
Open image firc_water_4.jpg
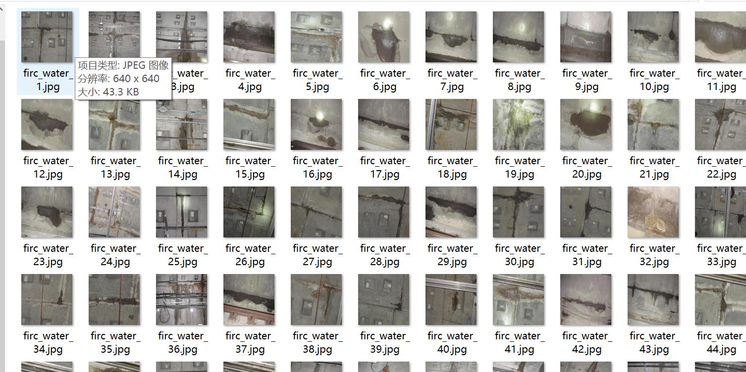click(249, 37)
